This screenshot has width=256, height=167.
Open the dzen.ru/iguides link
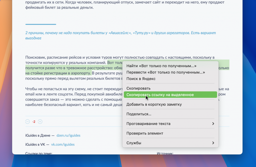click(x=68, y=135)
